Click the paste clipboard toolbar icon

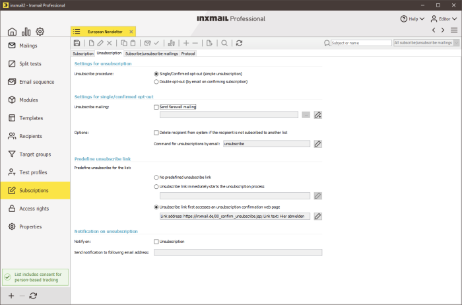click(133, 43)
